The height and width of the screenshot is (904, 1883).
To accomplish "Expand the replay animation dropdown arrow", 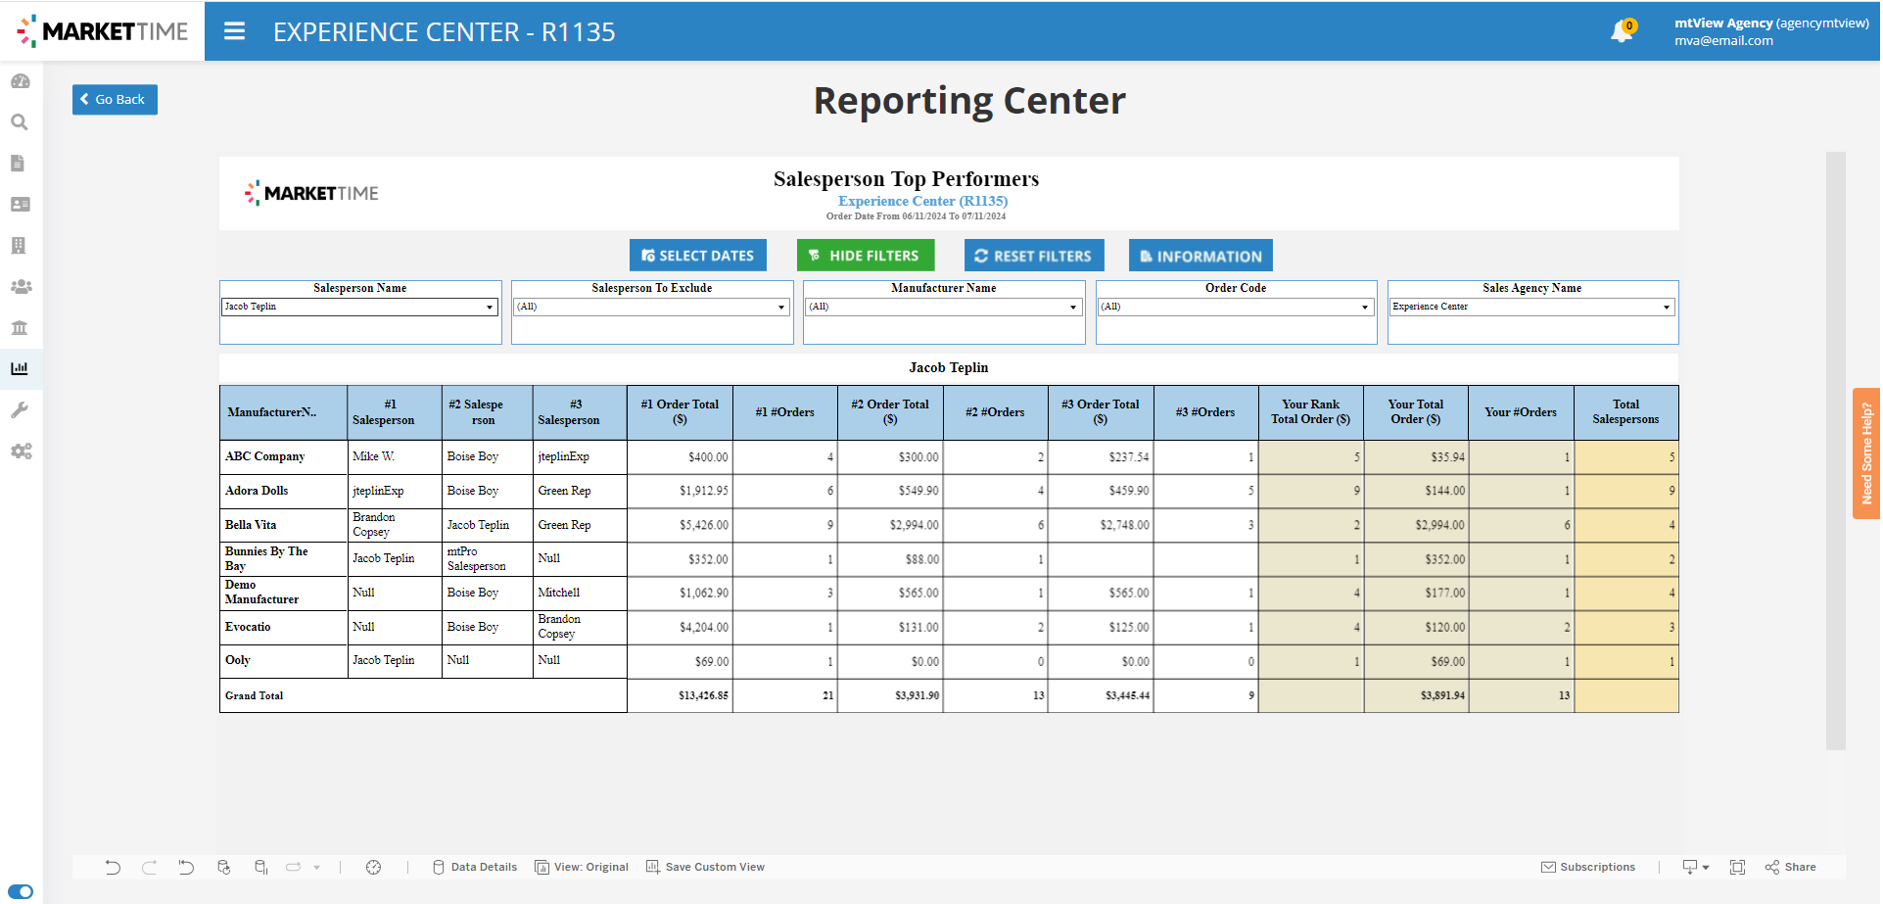I will 316,867.
